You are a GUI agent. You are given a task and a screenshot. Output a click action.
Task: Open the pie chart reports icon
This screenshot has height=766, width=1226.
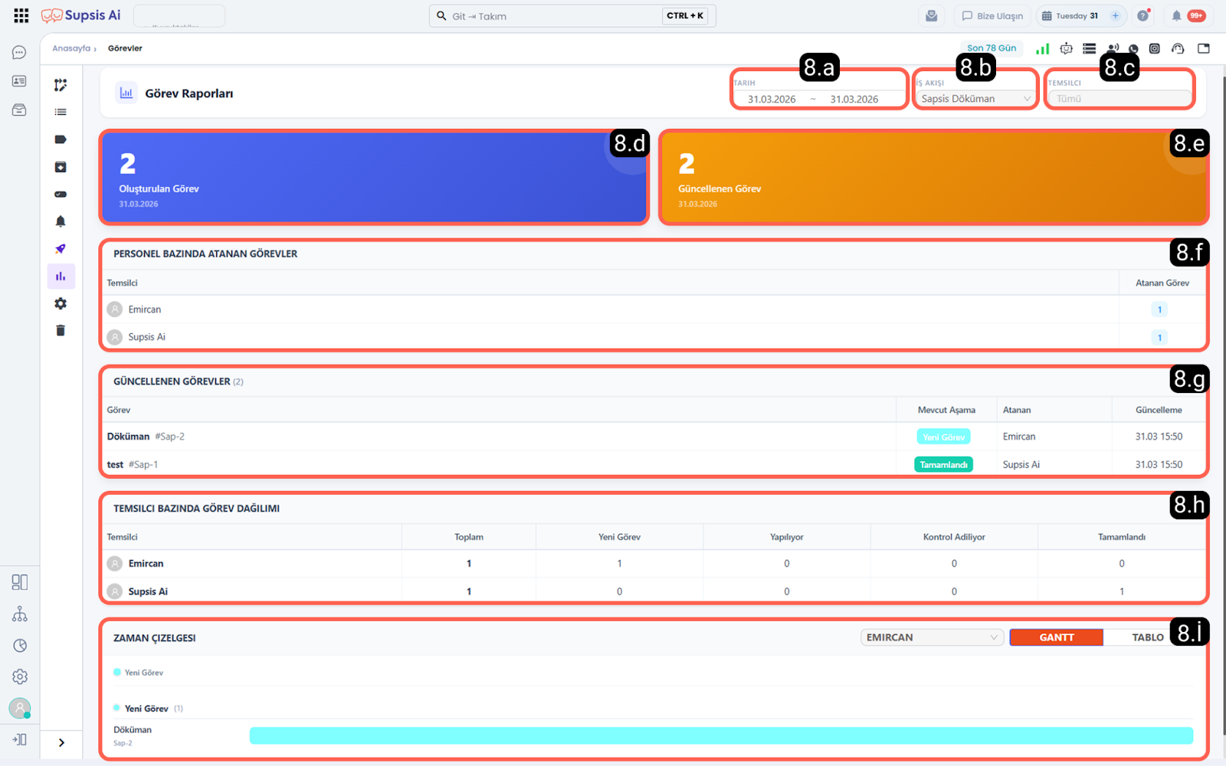click(20, 646)
